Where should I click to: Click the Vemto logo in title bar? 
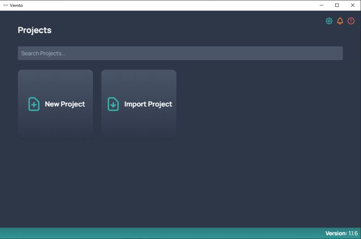click(x=5, y=5)
